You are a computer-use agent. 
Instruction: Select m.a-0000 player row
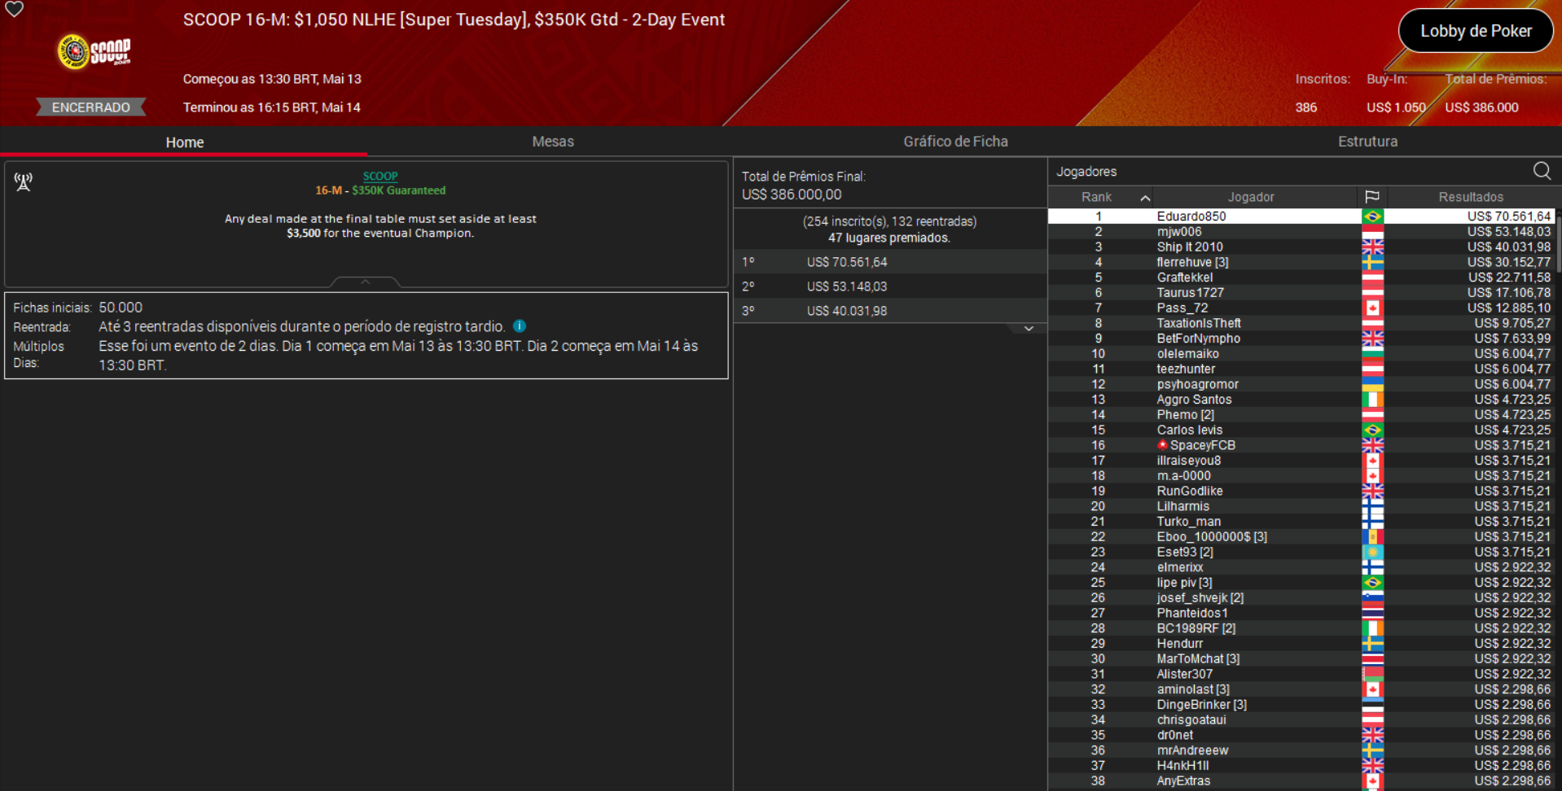[x=1301, y=476]
